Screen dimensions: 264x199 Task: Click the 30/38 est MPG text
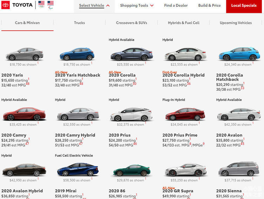pyautogui.click(x=228, y=89)
